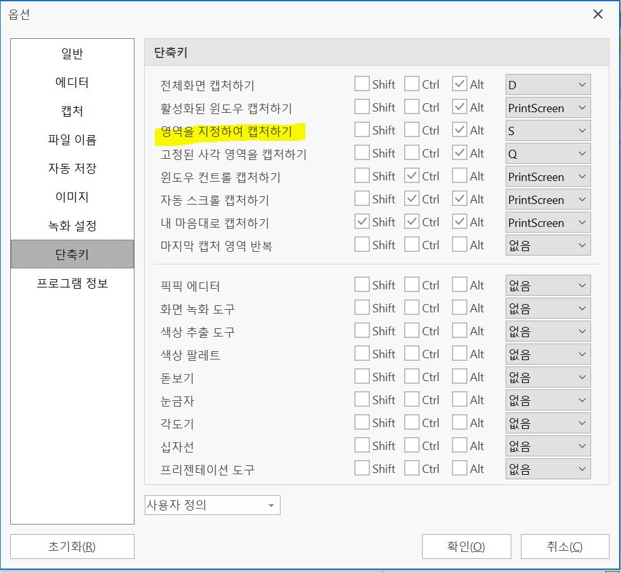Expand key dropdown for 자동 스크롤 캡처하기

tap(548, 199)
